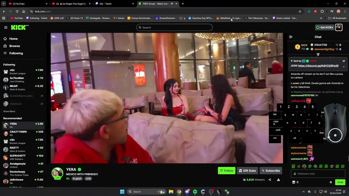Open the channel shop icon in chat
Viewport: 349px width, 196px height.
coord(294,182)
